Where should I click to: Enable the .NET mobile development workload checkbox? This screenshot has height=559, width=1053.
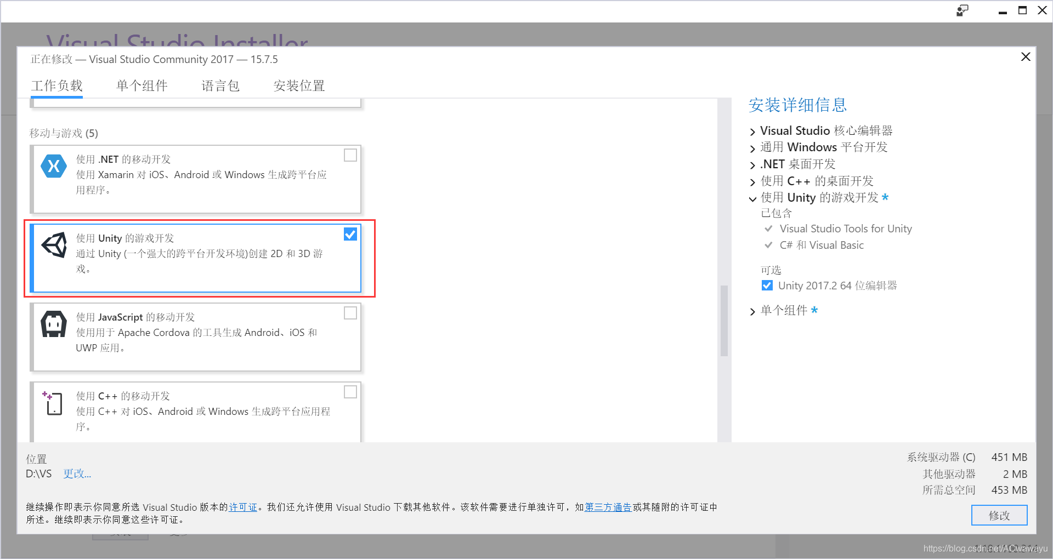tap(350, 155)
